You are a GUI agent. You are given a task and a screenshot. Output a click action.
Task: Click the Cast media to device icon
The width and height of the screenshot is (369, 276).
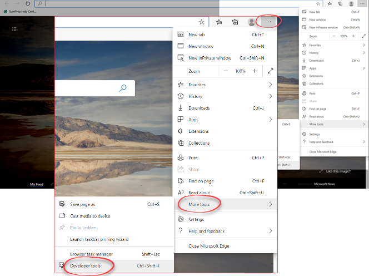click(62, 216)
